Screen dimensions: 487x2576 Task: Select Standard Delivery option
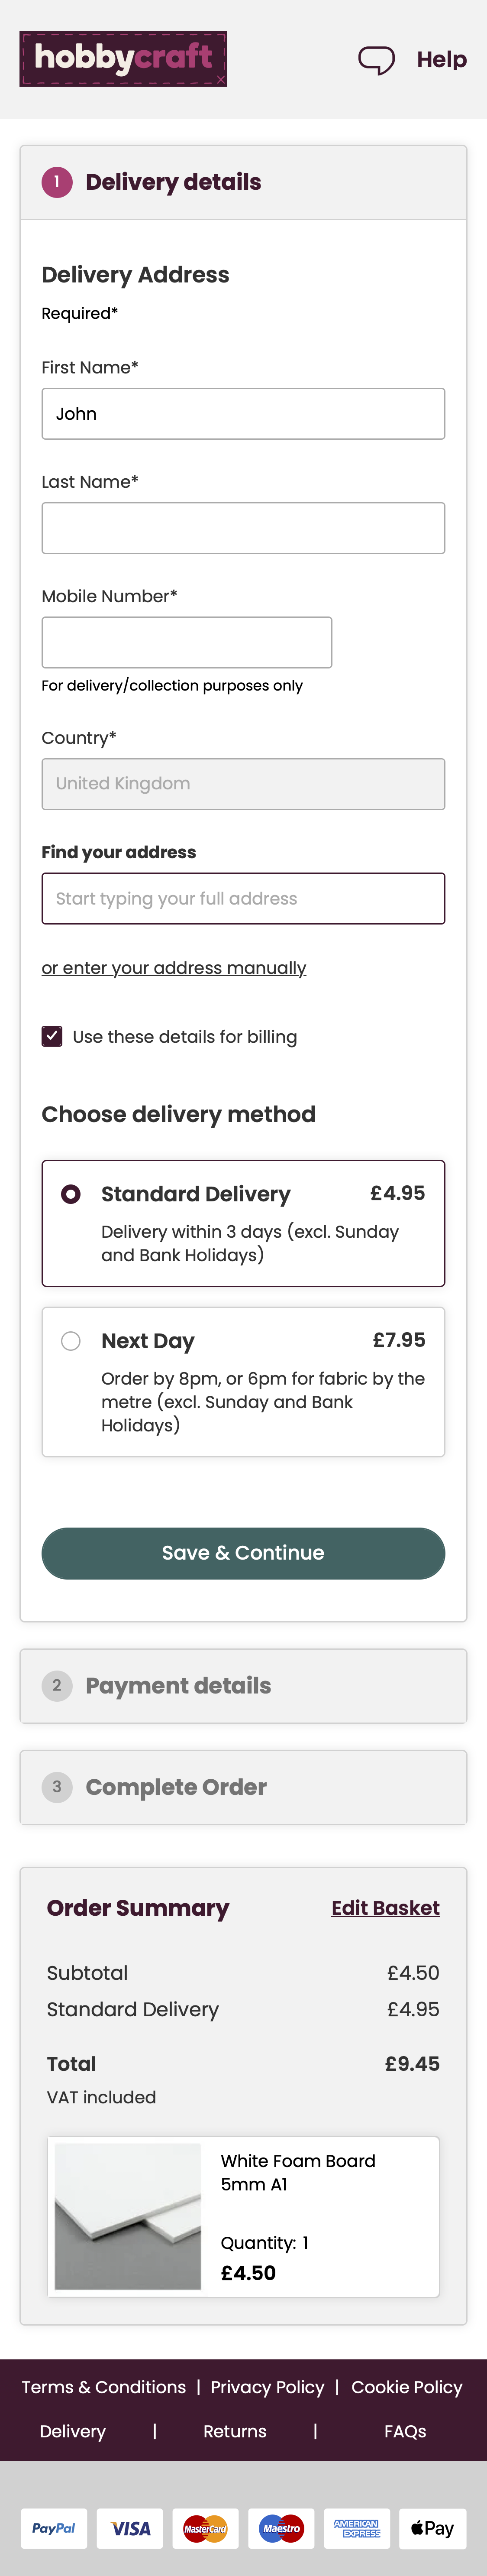pyautogui.click(x=70, y=1193)
